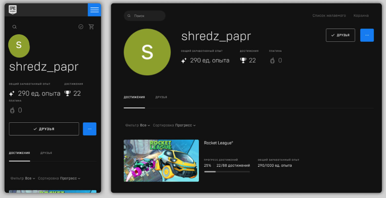
Task: Open the blue three-dots menu in desktop view
Action: coord(367,35)
